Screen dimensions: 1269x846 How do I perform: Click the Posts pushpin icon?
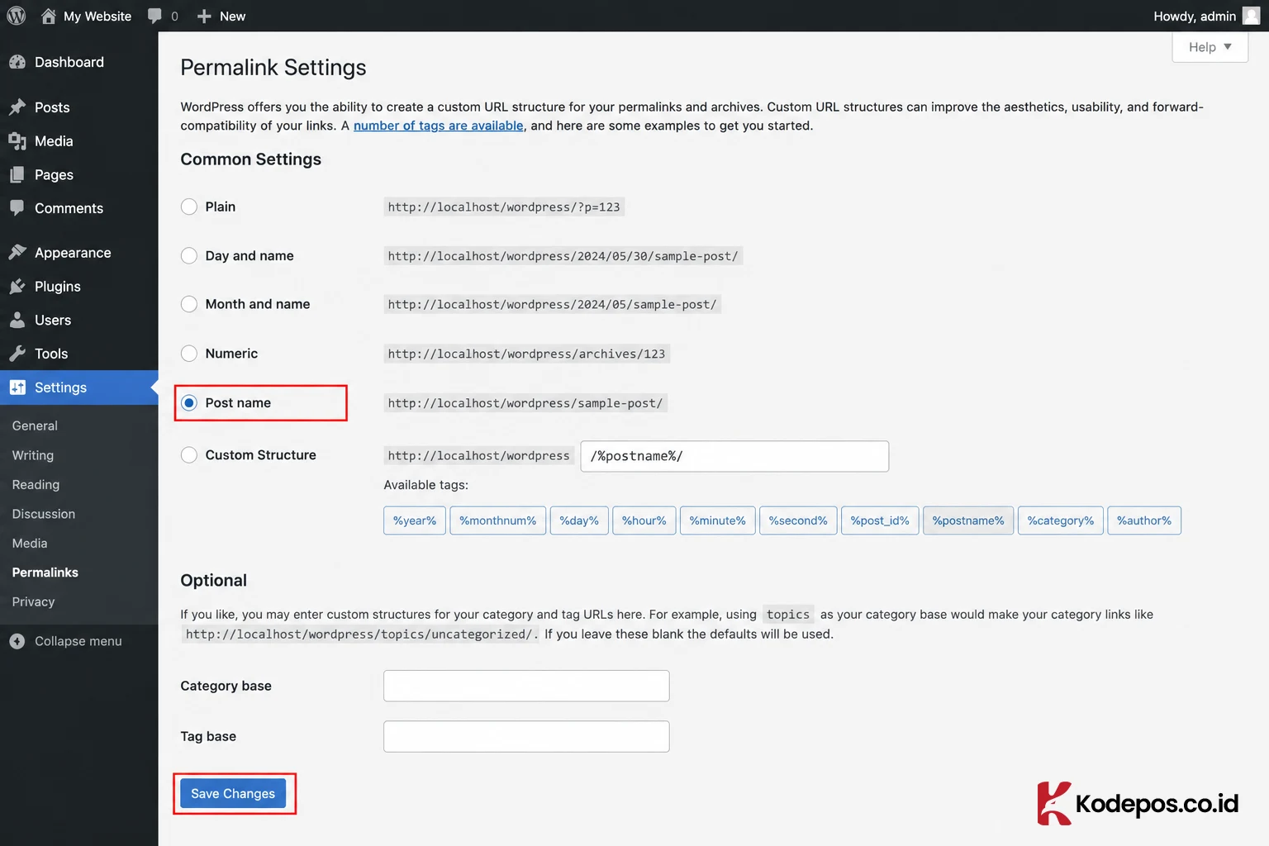pos(17,107)
